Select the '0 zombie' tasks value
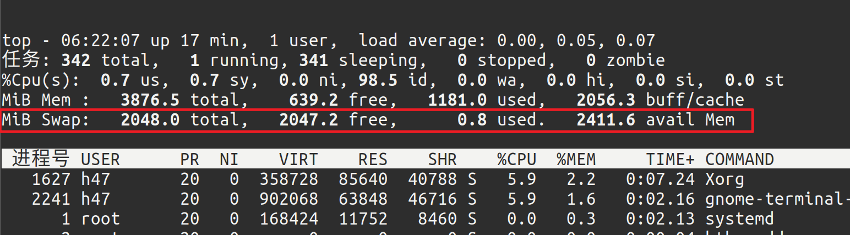This screenshot has height=235, width=850. click(x=625, y=60)
